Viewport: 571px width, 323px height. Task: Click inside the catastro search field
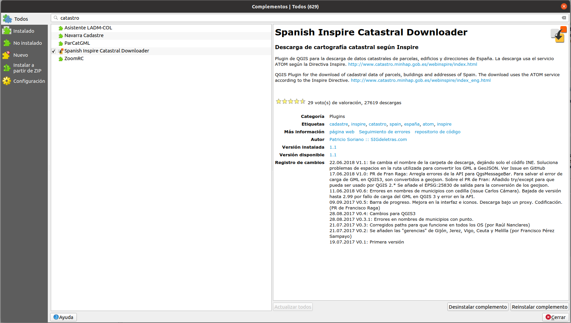point(310,18)
